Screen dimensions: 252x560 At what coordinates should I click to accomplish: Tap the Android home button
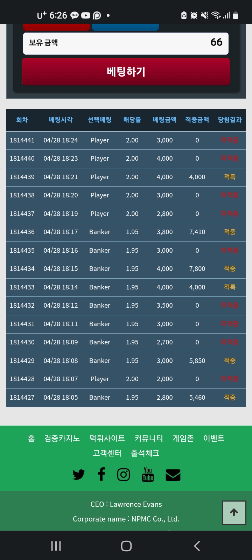tap(126, 546)
